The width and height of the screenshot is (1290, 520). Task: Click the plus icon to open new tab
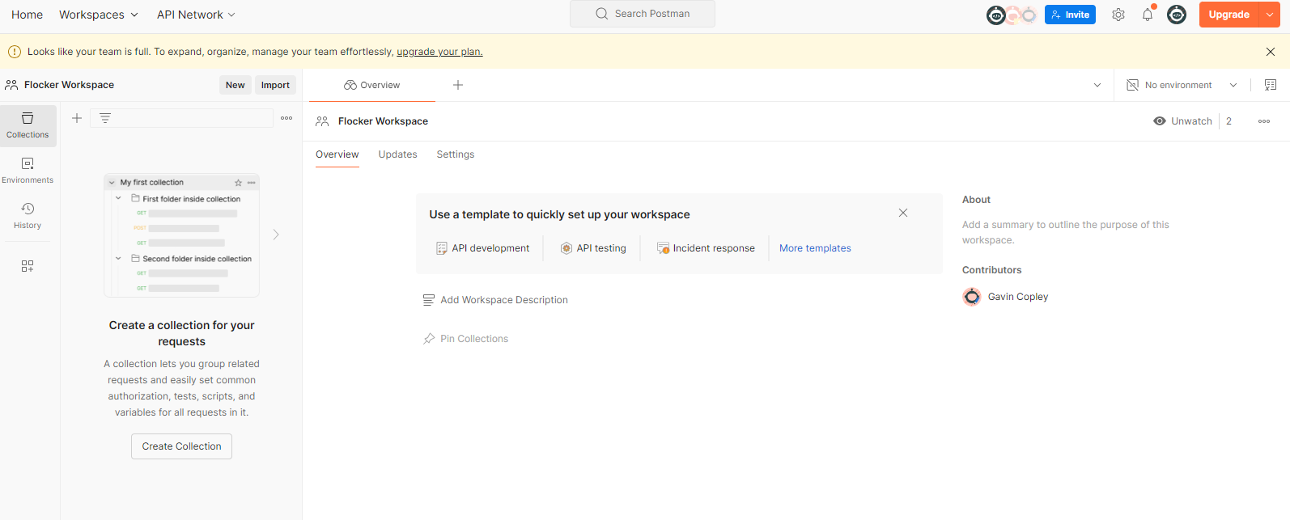(x=458, y=85)
